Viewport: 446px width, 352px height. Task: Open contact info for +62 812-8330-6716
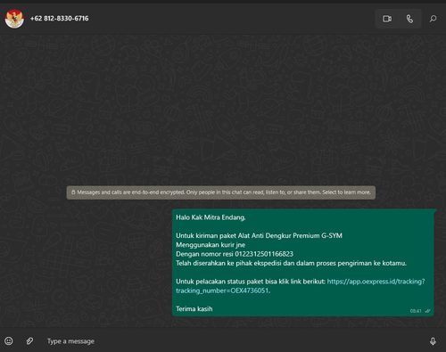click(x=59, y=19)
